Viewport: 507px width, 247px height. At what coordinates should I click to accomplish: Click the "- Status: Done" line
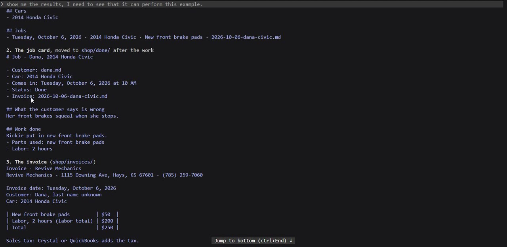coord(27,89)
